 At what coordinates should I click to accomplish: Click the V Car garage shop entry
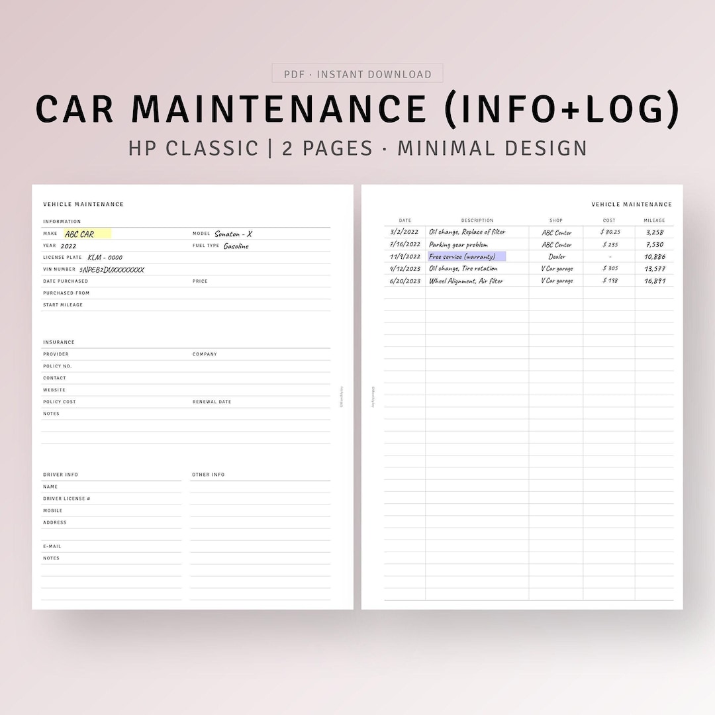(555, 268)
